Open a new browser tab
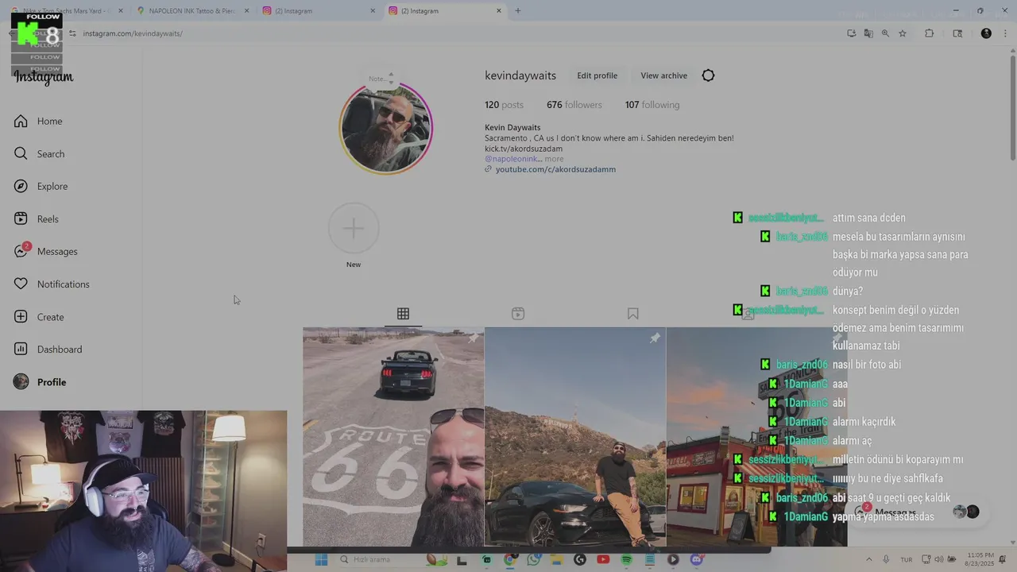Image resolution: width=1017 pixels, height=572 pixels. [x=517, y=11]
